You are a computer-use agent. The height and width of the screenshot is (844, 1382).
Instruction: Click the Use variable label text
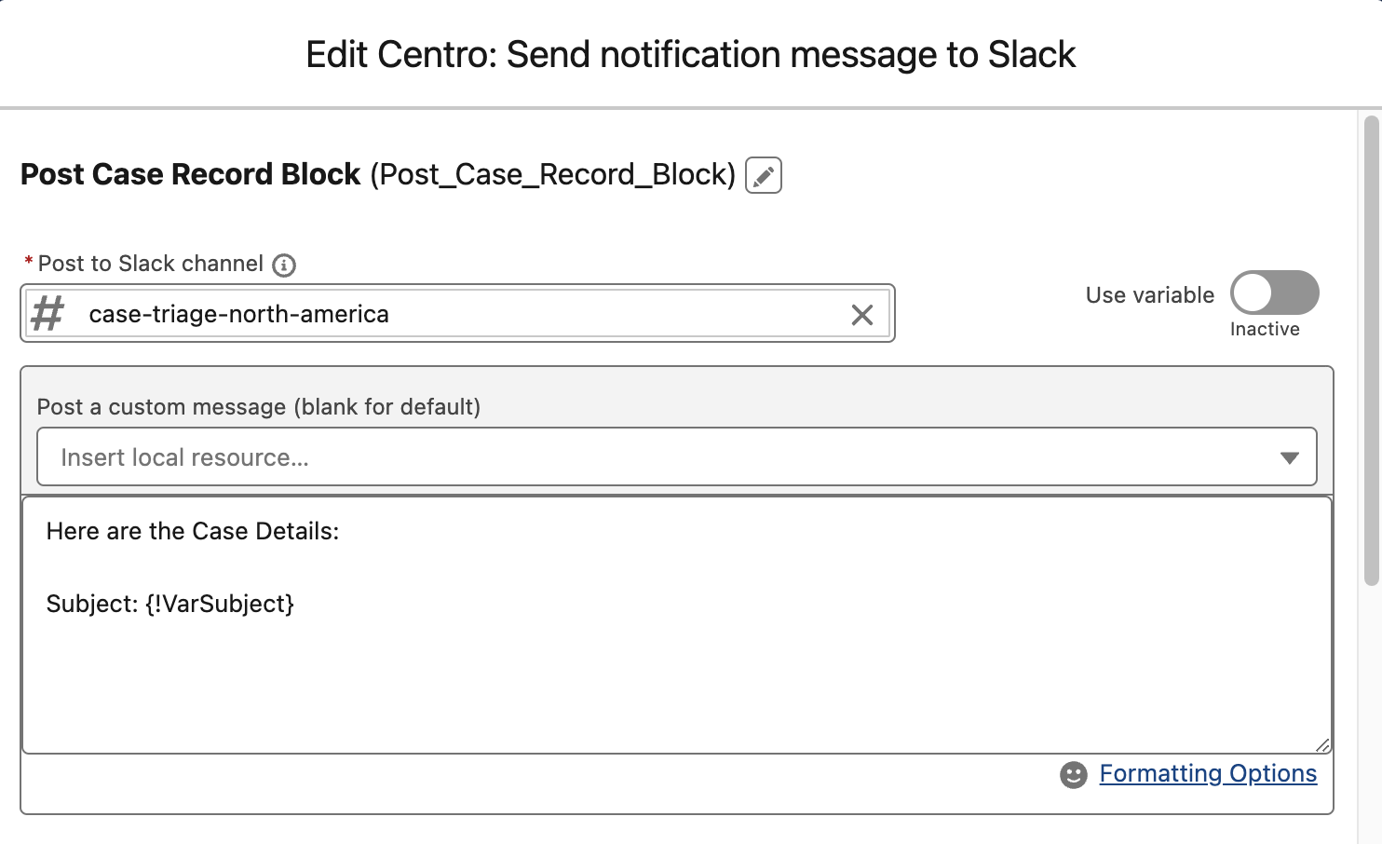1150,295
